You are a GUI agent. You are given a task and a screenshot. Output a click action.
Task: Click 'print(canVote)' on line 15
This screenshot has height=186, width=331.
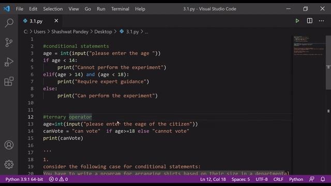[x=63, y=138]
